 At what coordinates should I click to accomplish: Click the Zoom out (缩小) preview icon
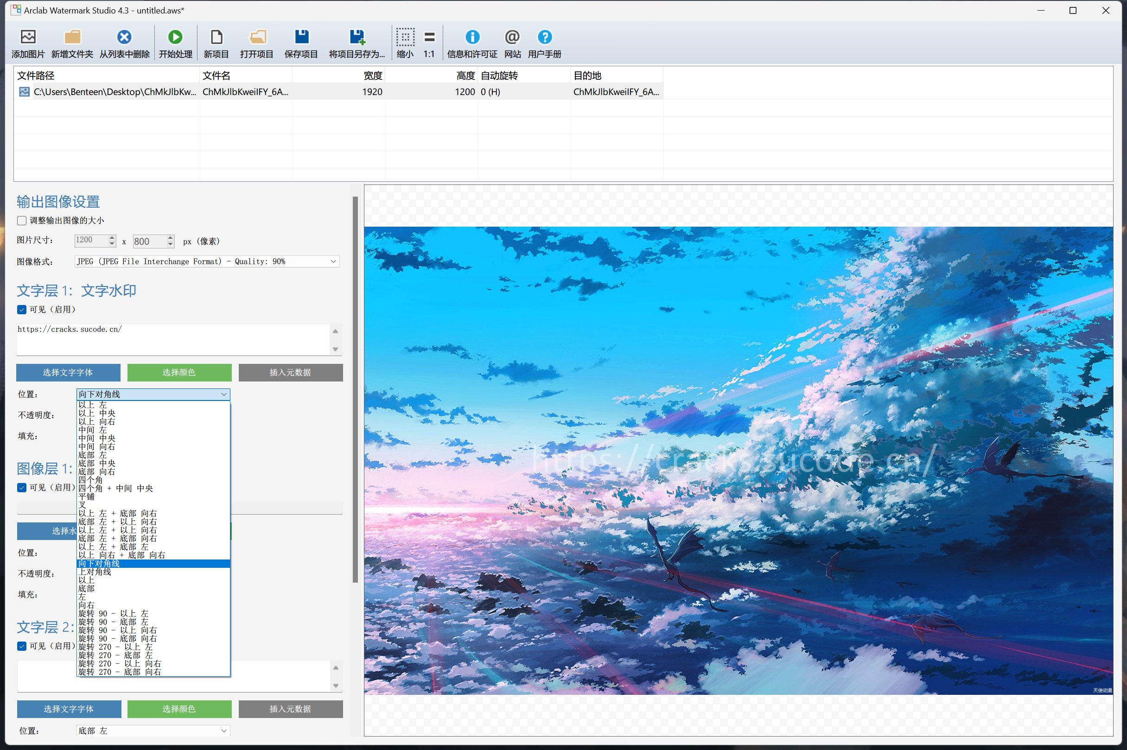pos(405,37)
